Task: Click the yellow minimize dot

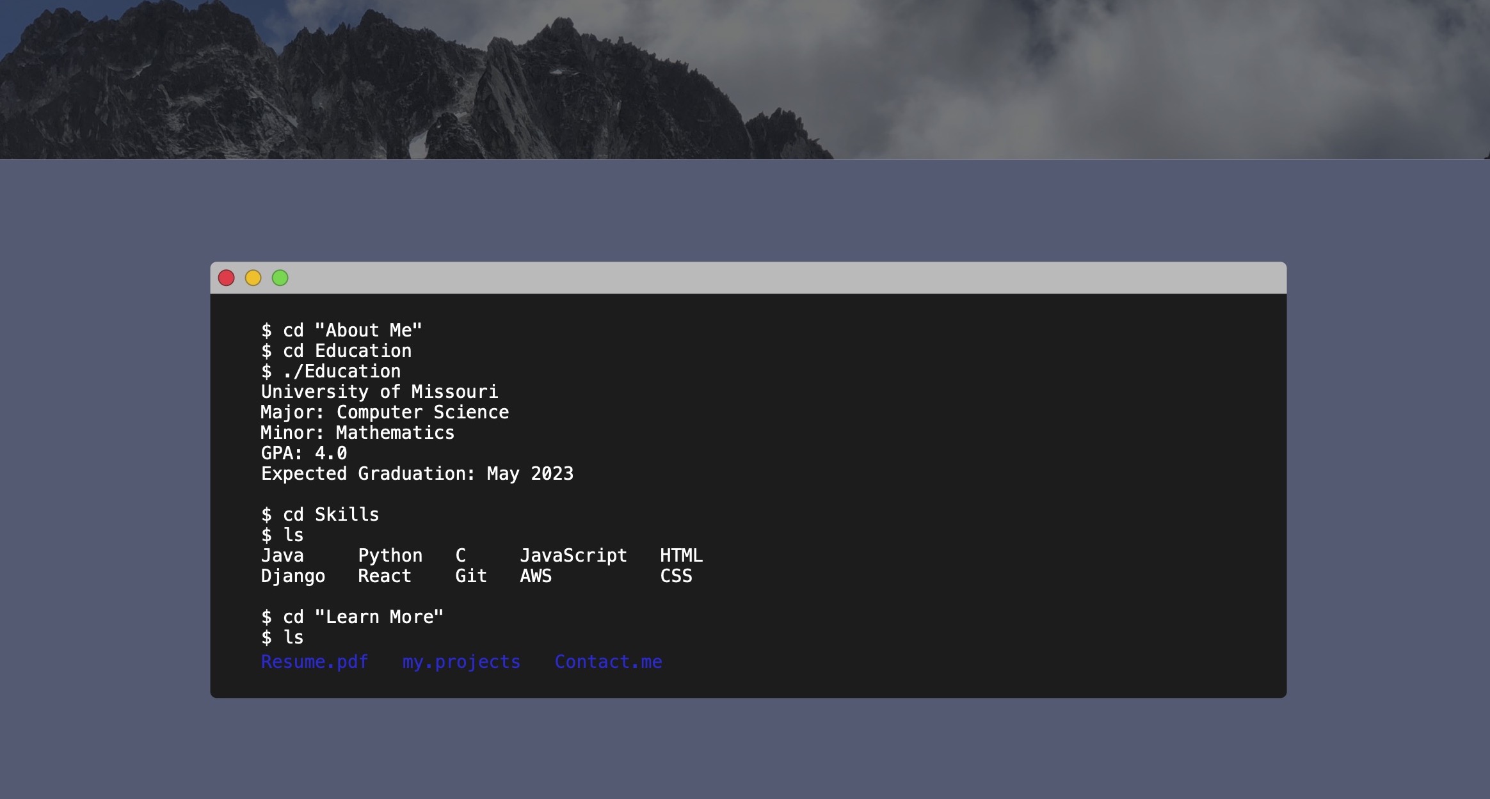Action: (x=253, y=278)
